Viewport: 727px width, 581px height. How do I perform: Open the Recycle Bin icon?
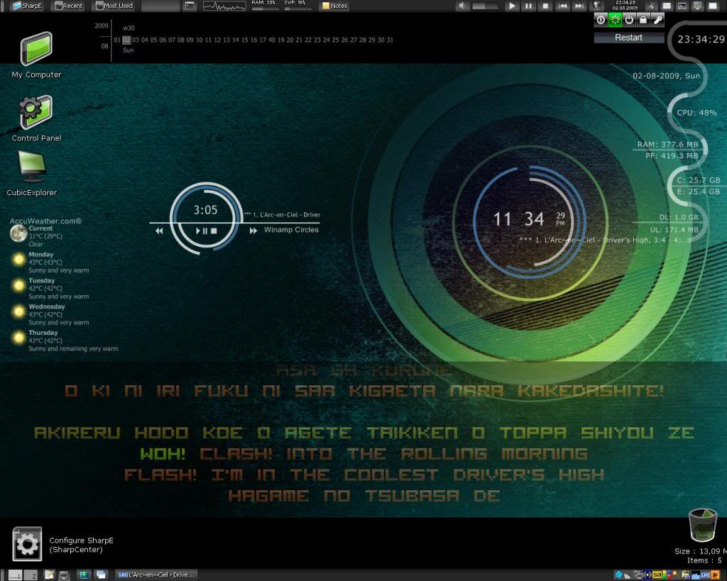point(703,524)
